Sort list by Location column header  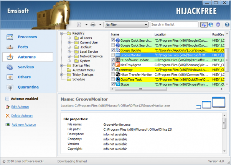point(182,34)
